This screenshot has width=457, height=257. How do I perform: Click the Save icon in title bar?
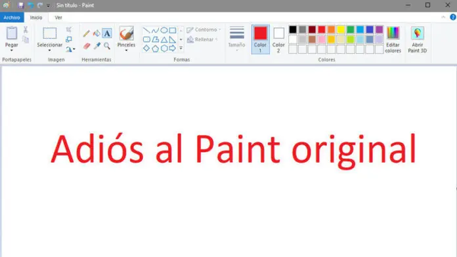21,5
